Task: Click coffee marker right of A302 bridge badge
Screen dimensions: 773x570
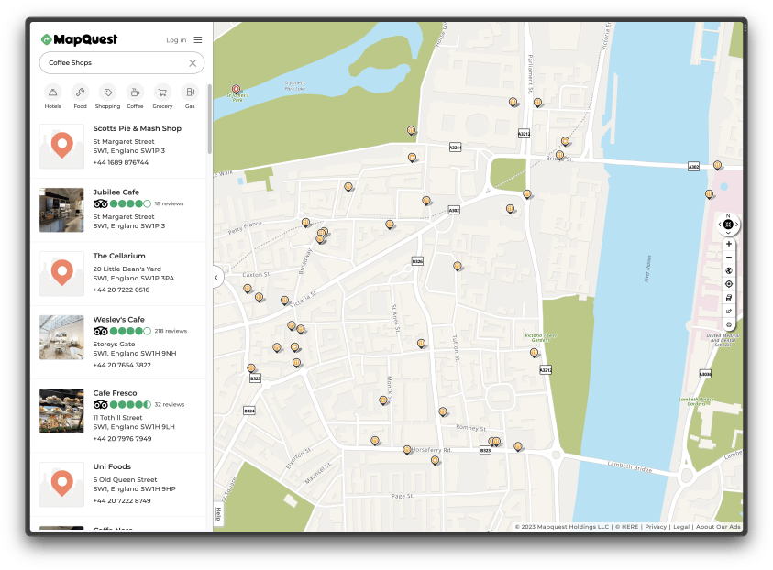Action: pyautogui.click(x=717, y=165)
